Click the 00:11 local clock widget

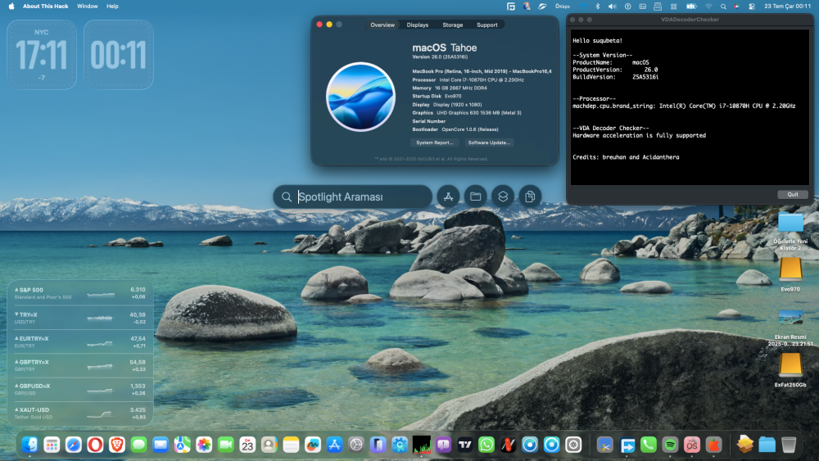[119, 55]
